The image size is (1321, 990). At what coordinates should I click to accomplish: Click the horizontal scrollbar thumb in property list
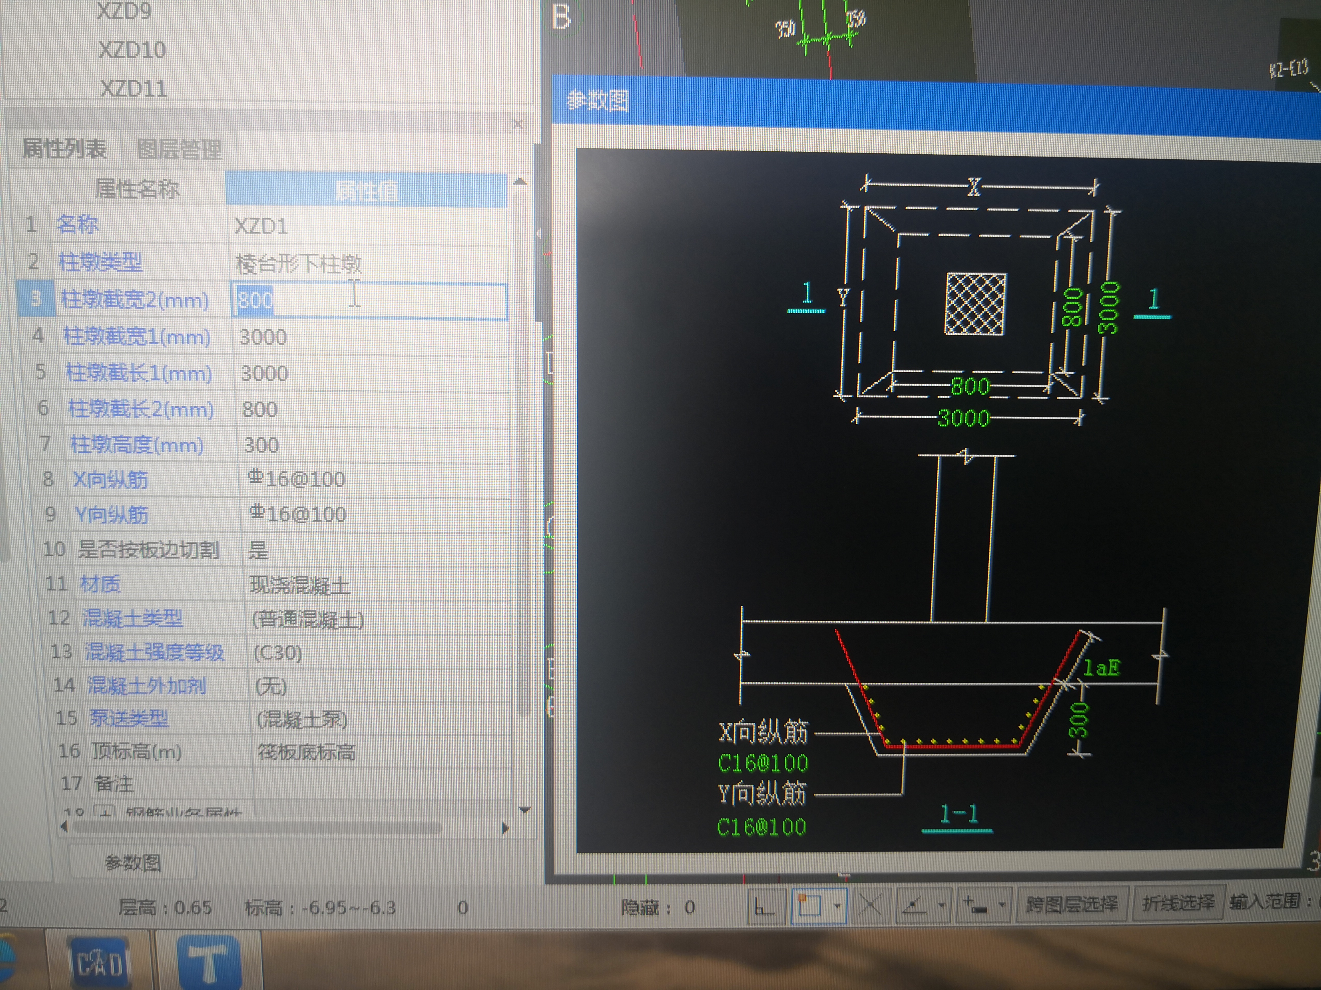tap(257, 827)
